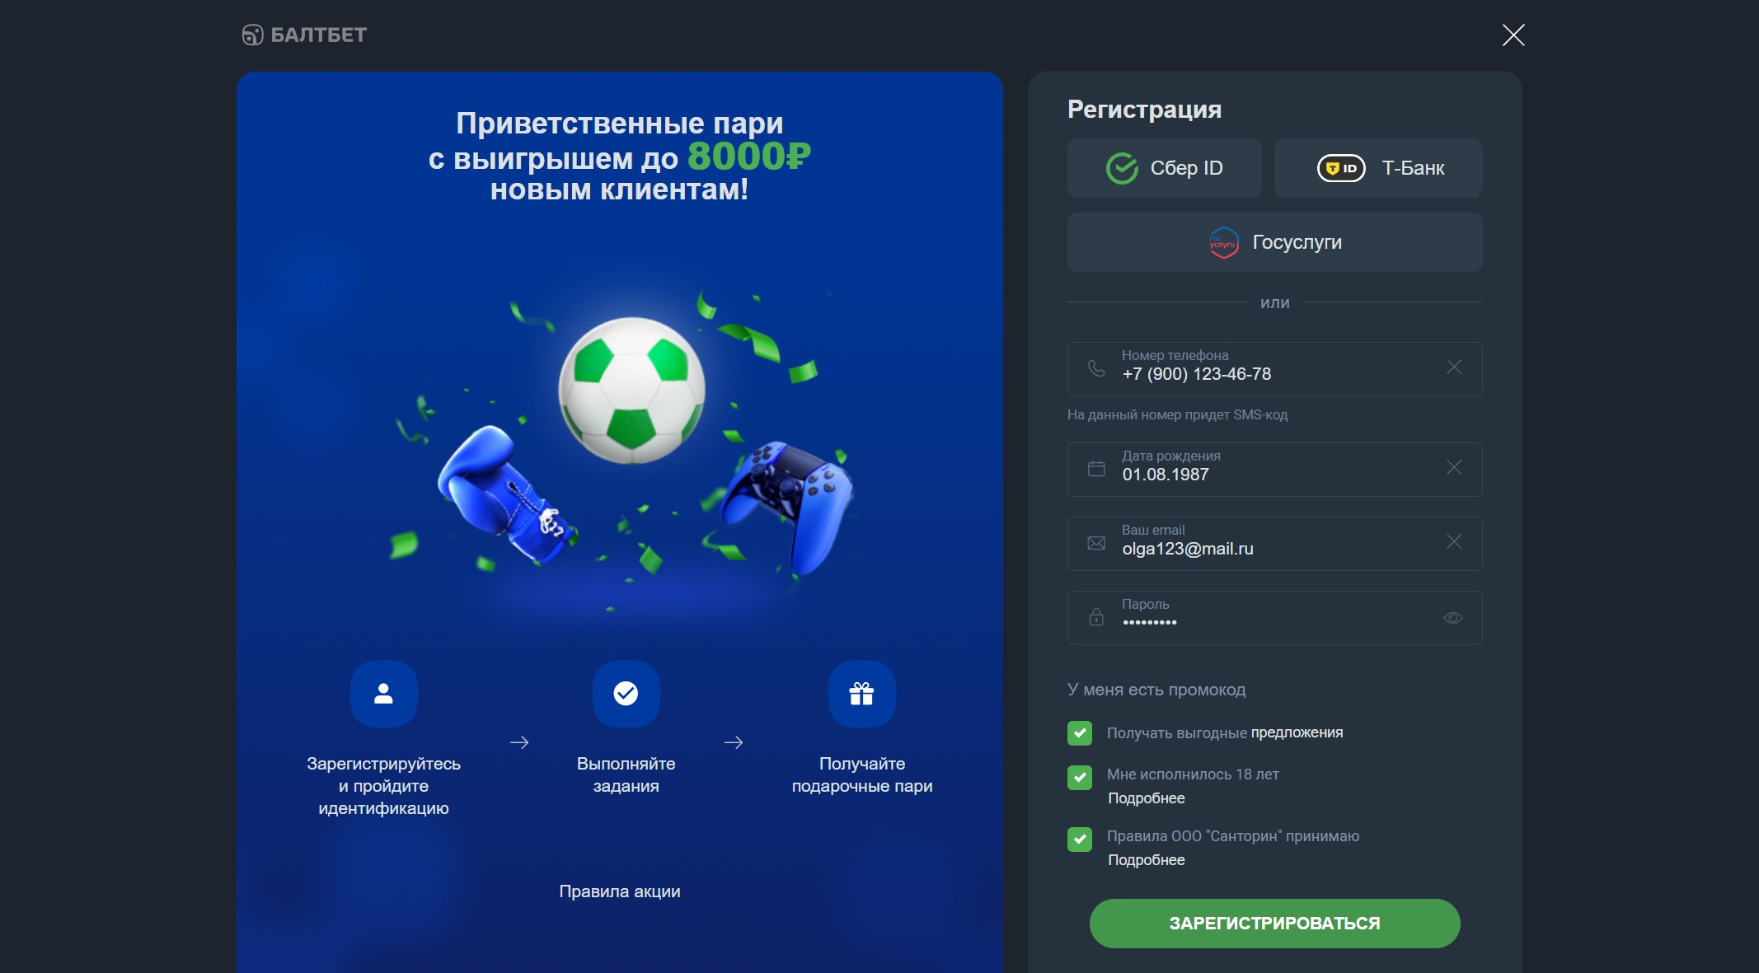
Task: Click the user profile step icon
Action: (383, 694)
